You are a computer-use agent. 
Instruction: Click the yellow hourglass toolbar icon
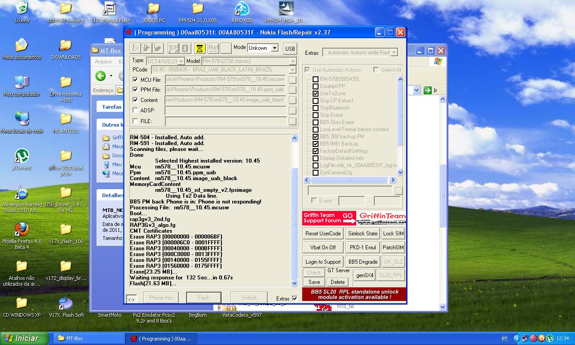coord(200,48)
